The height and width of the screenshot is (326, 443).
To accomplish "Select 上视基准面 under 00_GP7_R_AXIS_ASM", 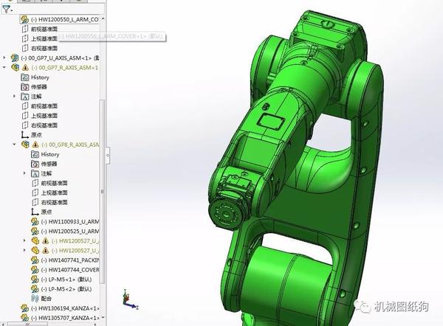I will pyautogui.click(x=44, y=116).
